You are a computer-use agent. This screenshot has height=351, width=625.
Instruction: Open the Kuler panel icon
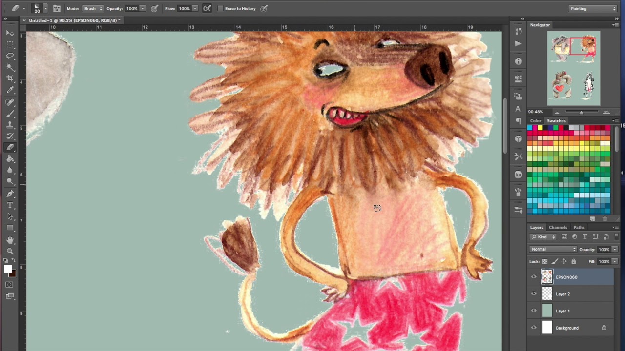click(x=518, y=175)
